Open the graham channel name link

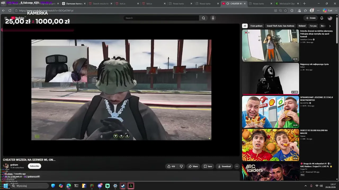pyautogui.click(x=14, y=165)
